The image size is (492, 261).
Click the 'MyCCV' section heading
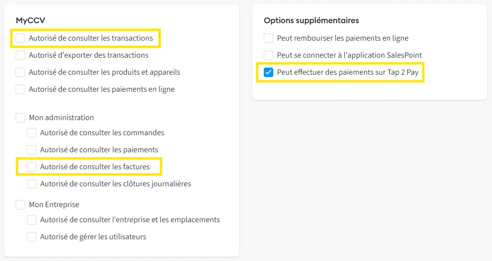pyautogui.click(x=30, y=20)
